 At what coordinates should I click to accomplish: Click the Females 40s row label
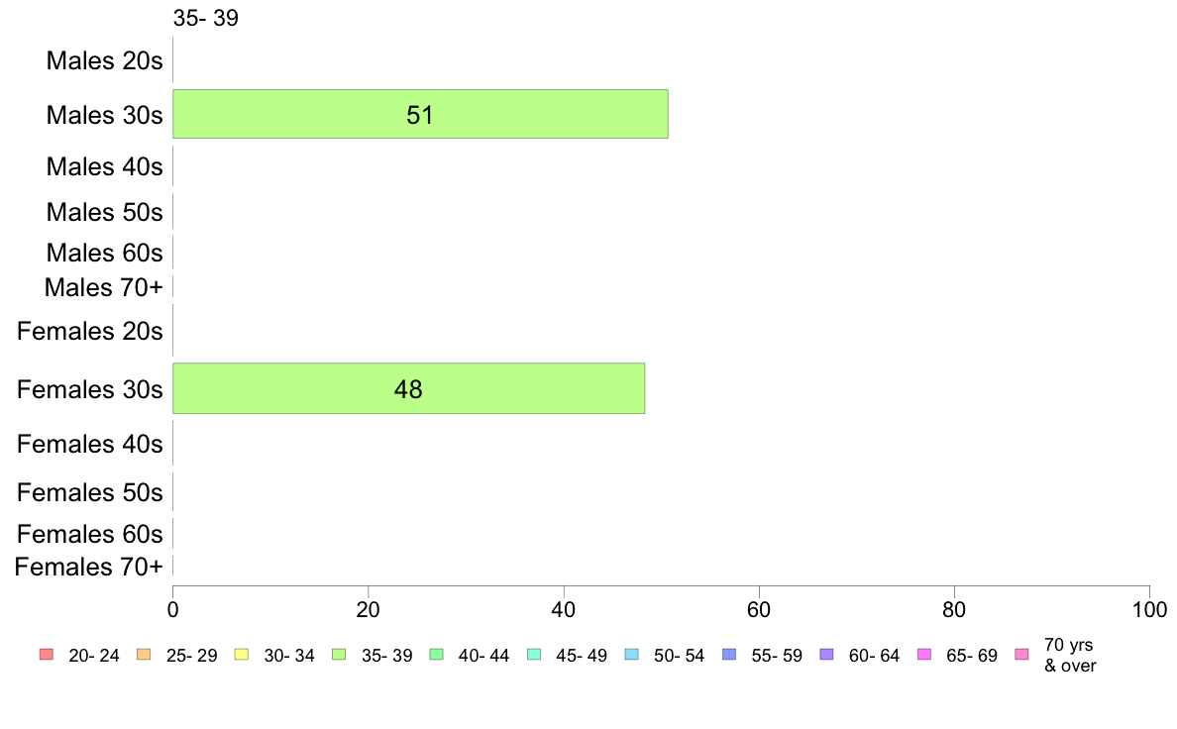pyautogui.click(x=90, y=445)
